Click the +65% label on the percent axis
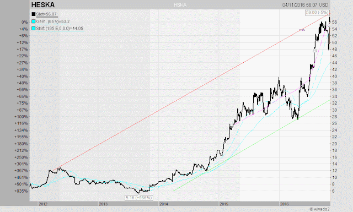The height and width of the screenshot is (212, 353). 23,96
